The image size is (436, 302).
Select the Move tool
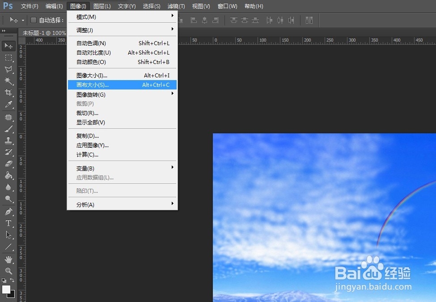pyautogui.click(x=9, y=45)
